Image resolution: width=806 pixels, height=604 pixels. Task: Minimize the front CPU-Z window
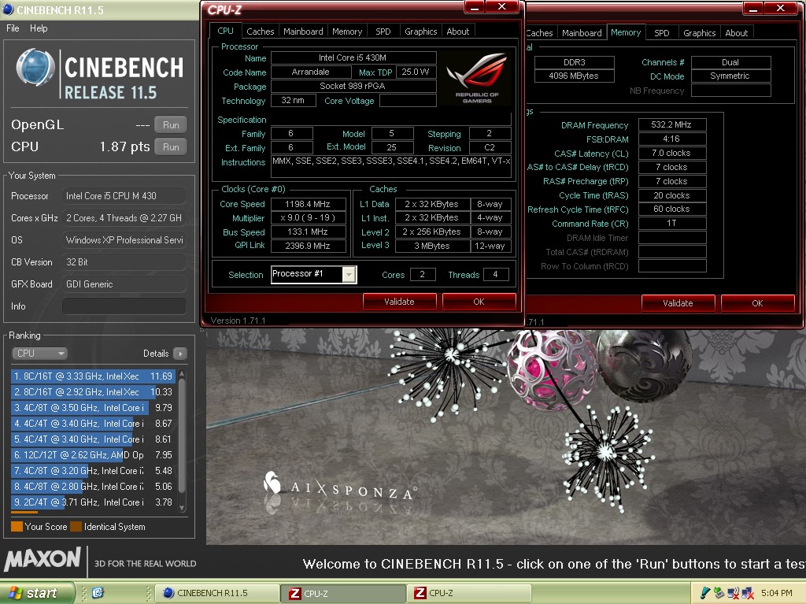click(x=474, y=7)
